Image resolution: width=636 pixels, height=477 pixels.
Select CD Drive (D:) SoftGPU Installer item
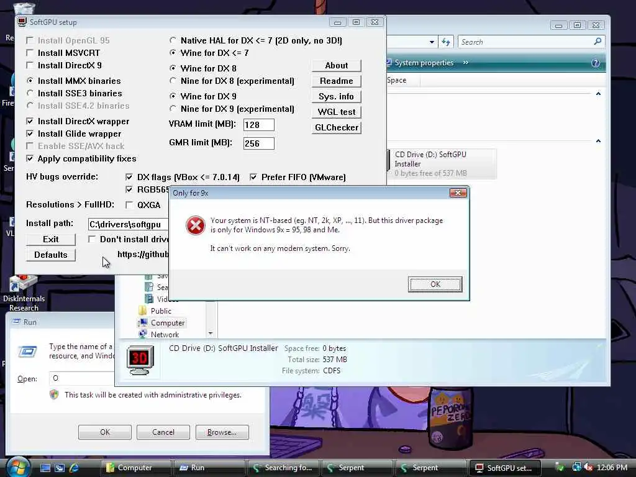tap(442, 164)
